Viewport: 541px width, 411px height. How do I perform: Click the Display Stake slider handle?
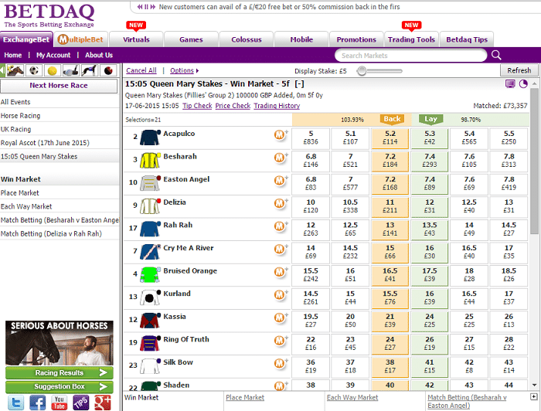(x=361, y=71)
